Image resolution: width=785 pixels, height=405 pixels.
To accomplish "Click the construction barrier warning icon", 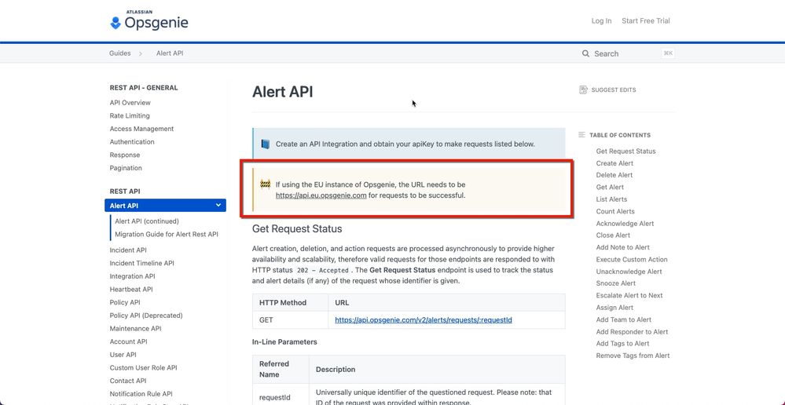I will pyautogui.click(x=266, y=184).
